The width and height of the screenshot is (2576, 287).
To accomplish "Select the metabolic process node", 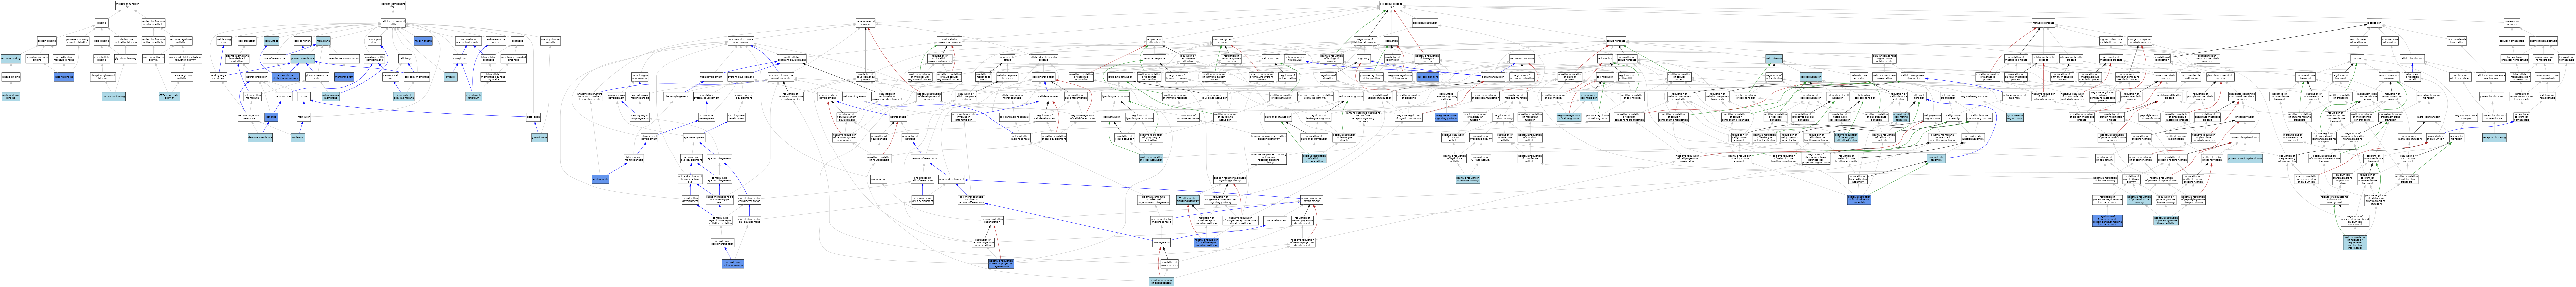I will pos(2044,23).
